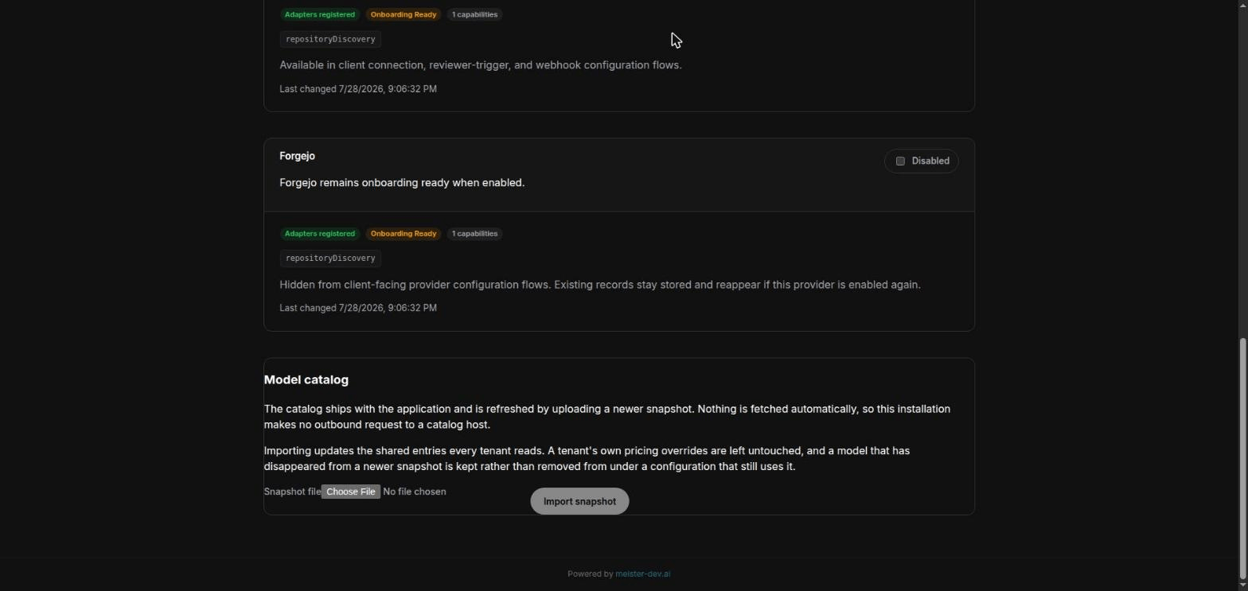Click the No file chosen text
1248x591 pixels.
[415, 492]
